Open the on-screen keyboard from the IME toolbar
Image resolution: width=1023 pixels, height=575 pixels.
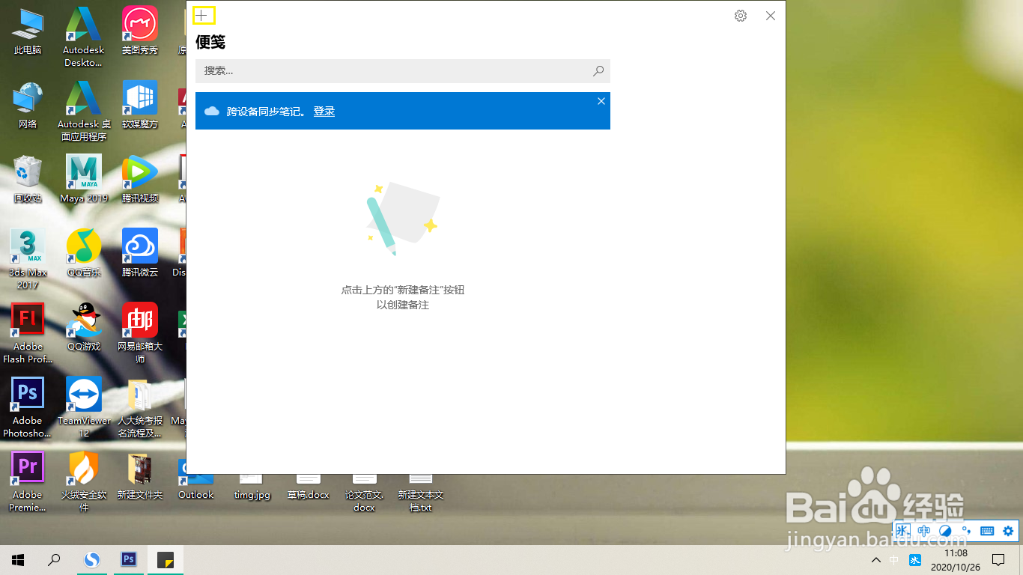click(x=986, y=531)
